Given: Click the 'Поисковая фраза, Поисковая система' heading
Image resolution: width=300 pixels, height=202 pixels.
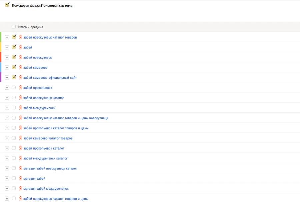Looking at the screenshot, I should 42,6.
